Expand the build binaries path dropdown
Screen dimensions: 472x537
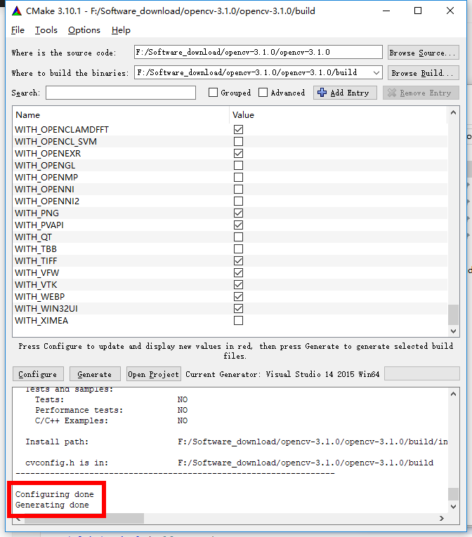tap(376, 73)
